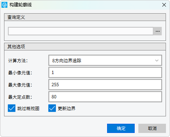Collapse the 其他选项 section header
Image resolution: width=170 pixels, height=137 pixels.
pos(85,47)
